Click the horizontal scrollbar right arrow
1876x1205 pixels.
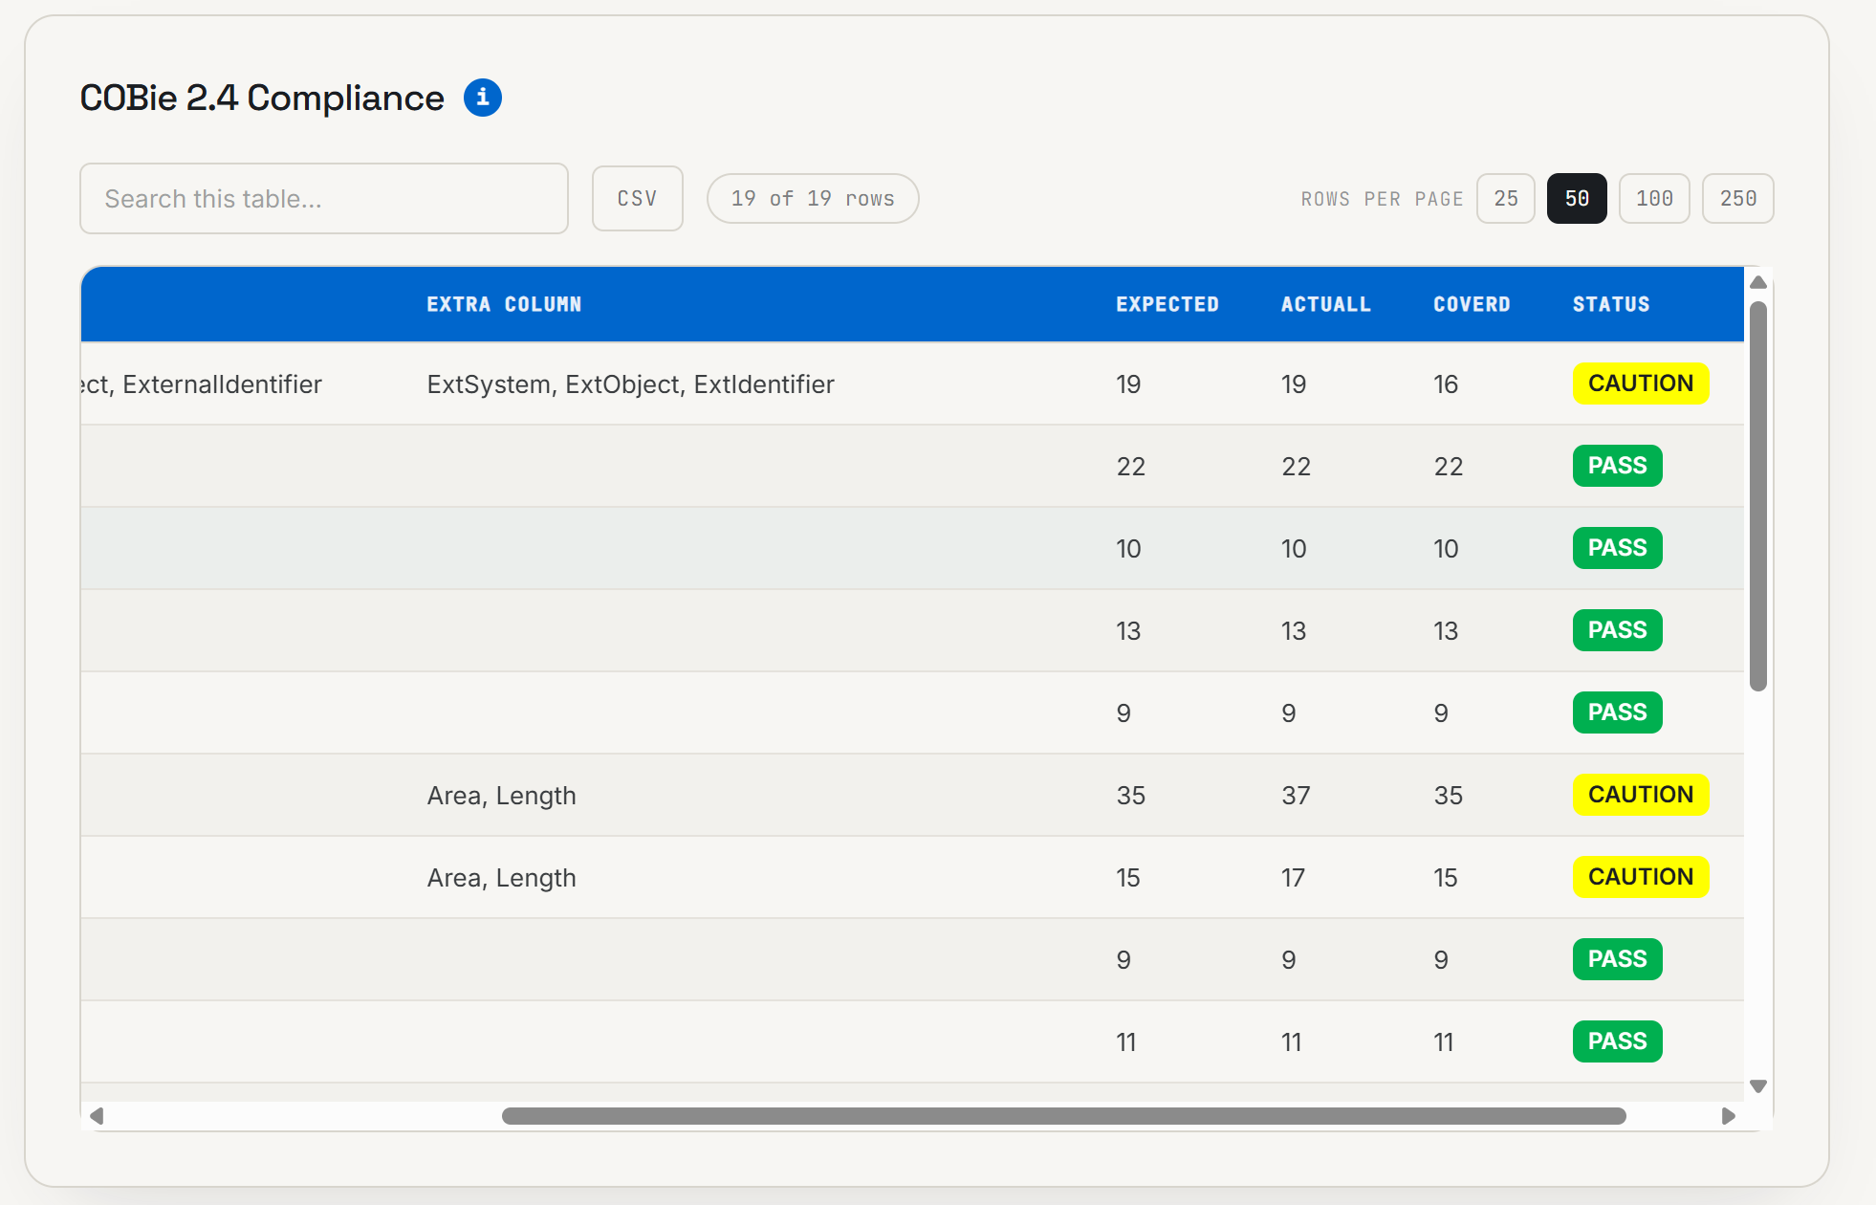1728,1116
